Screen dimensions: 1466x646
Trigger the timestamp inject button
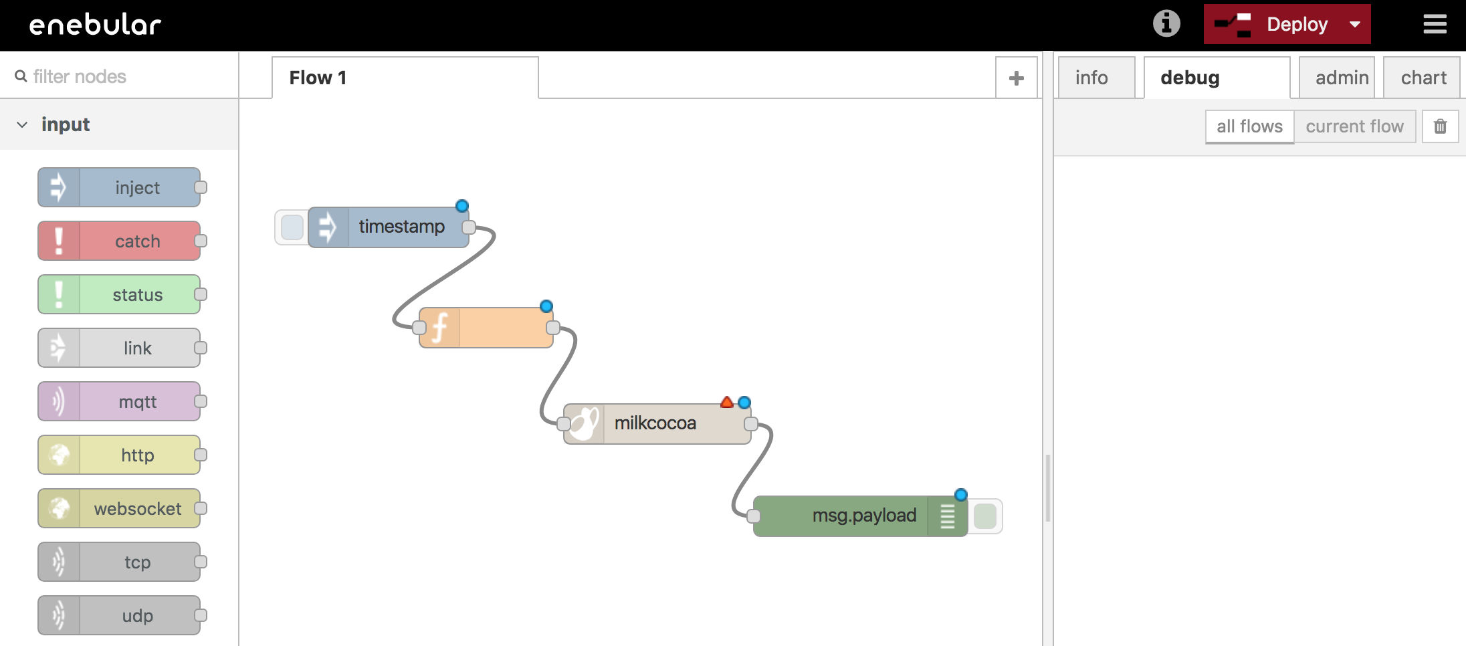point(292,227)
